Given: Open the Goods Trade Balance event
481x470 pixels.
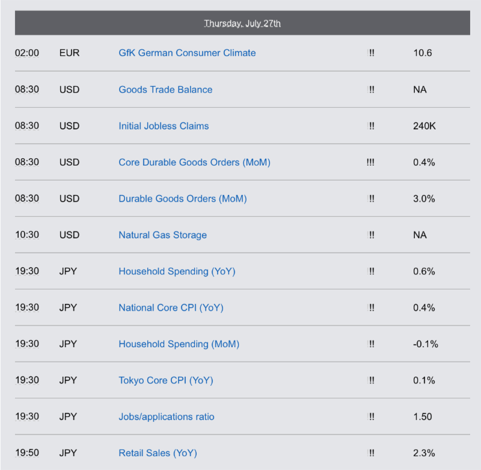Looking at the screenshot, I should [x=165, y=89].
